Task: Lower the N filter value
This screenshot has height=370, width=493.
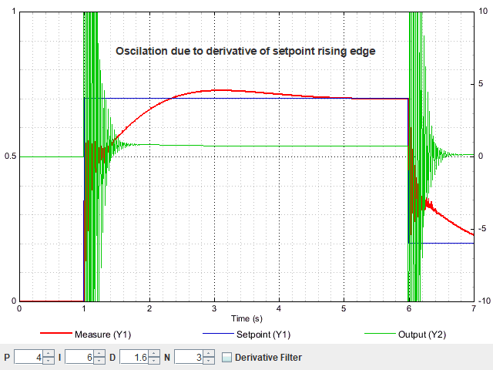Action: pyautogui.click(x=208, y=361)
